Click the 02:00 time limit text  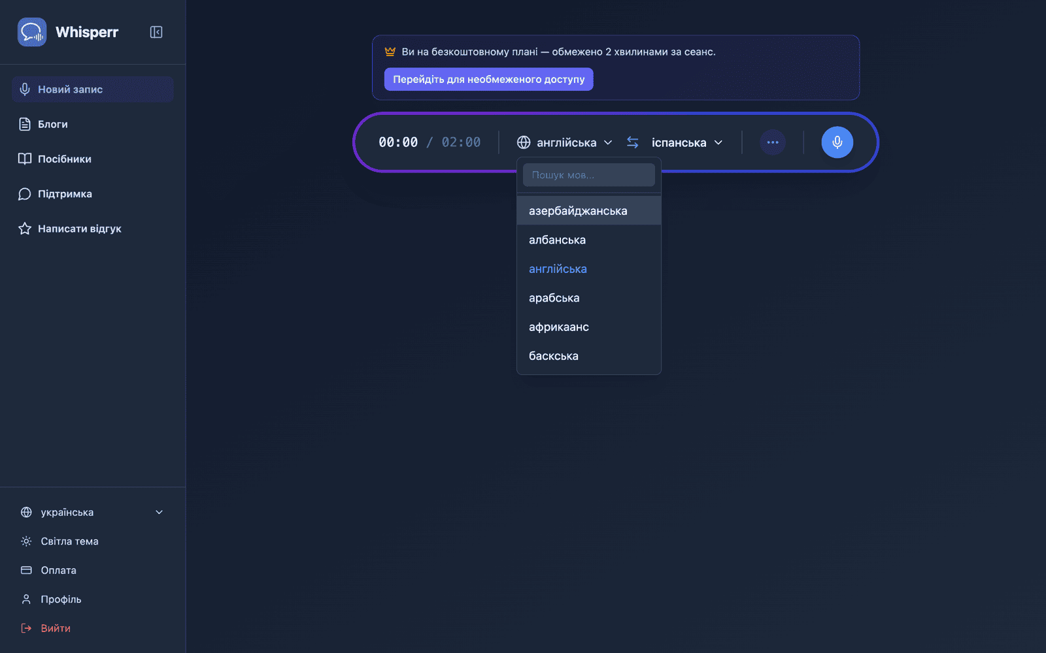(461, 142)
